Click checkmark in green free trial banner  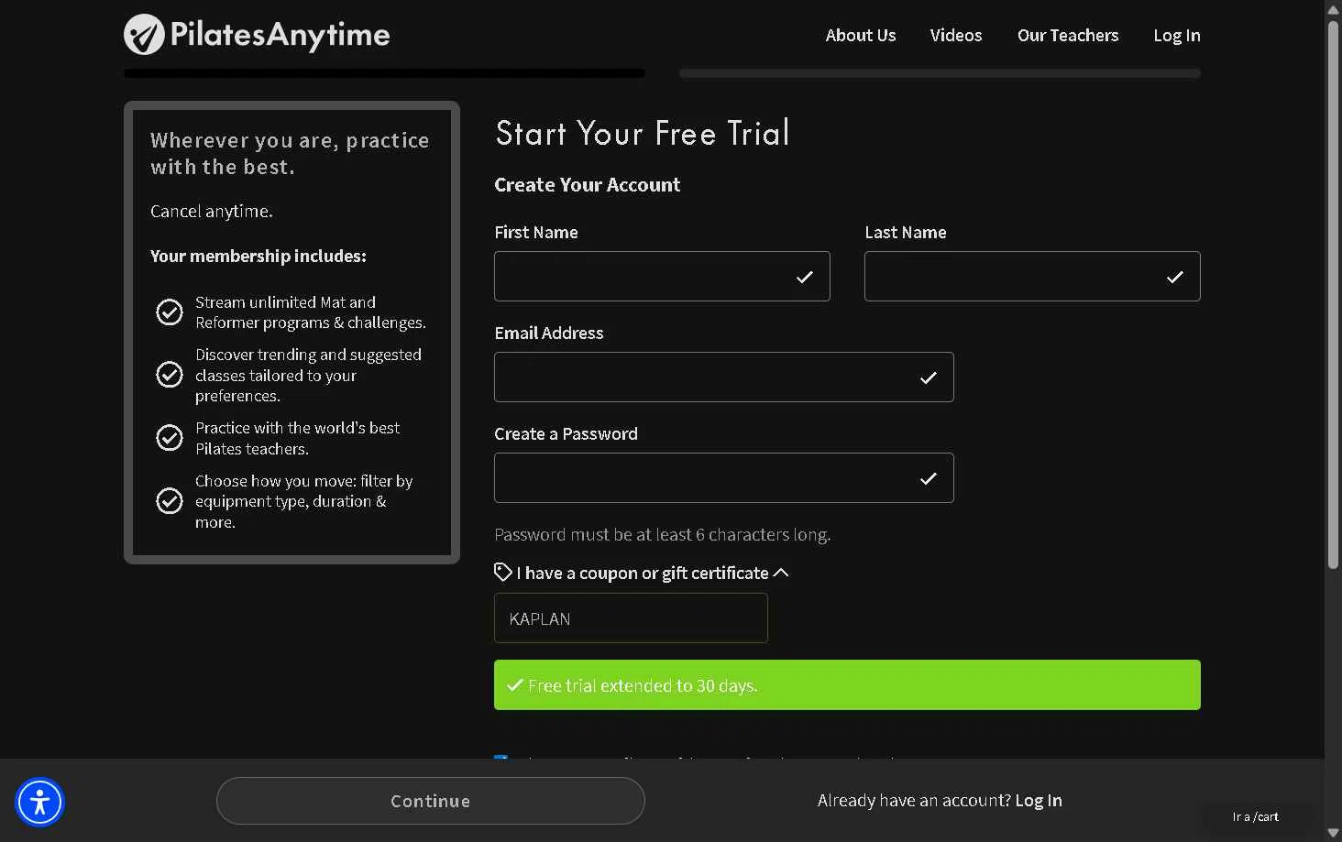point(515,684)
